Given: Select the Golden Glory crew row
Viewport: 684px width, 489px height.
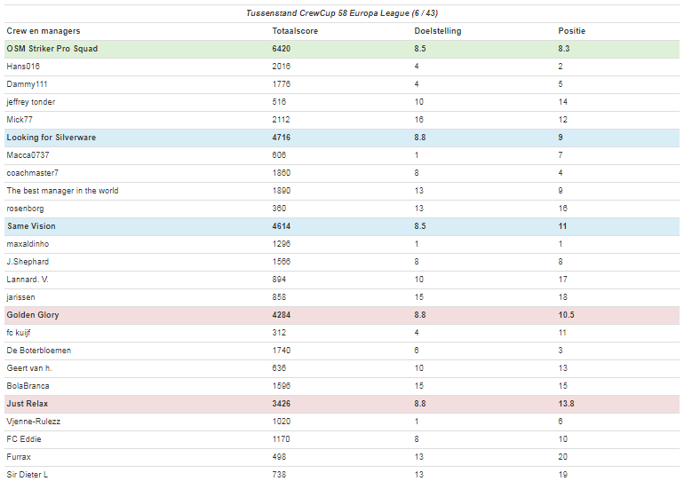Looking at the screenshot, I should coord(32,315).
